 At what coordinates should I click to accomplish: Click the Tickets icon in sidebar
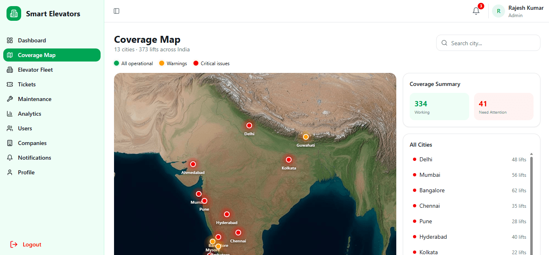coord(10,84)
